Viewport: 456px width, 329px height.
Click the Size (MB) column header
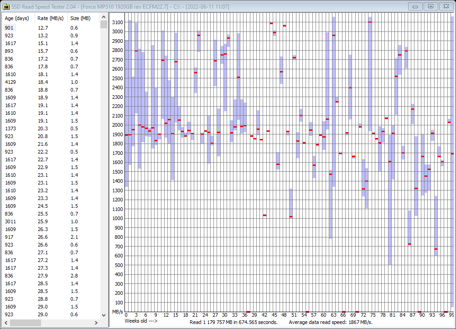pos(80,18)
